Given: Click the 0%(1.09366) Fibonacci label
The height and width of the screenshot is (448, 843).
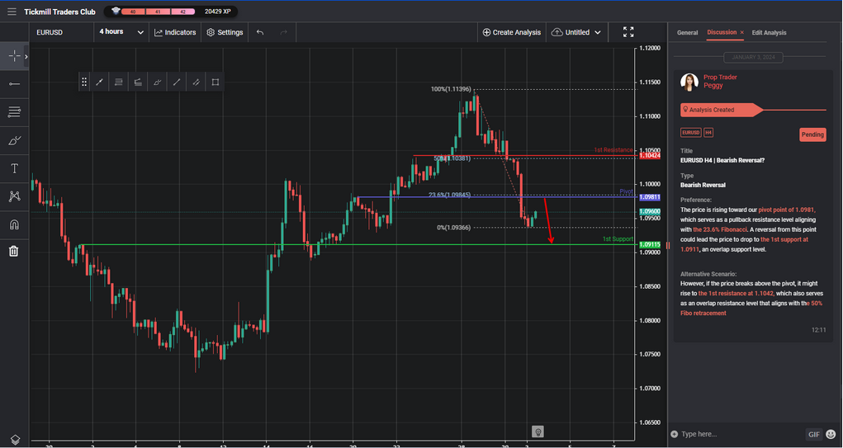Looking at the screenshot, I should point(454,228).
